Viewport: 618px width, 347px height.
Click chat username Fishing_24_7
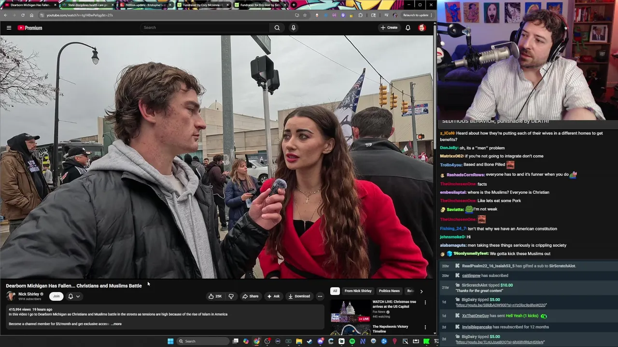point(453,229)
